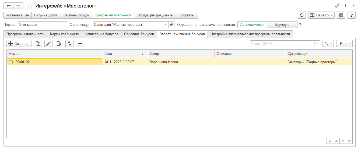Open the three-dot window menu
The width and height of the screenshot is (361, 150).
[x=346, y=6]
